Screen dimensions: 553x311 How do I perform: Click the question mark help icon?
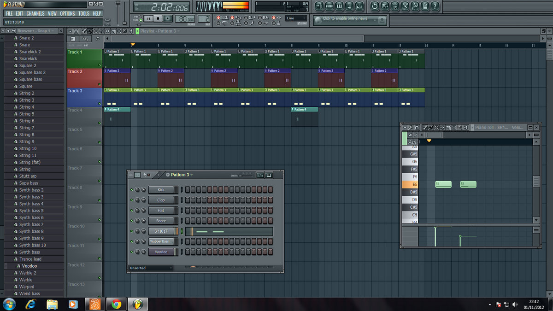(435, 6)
